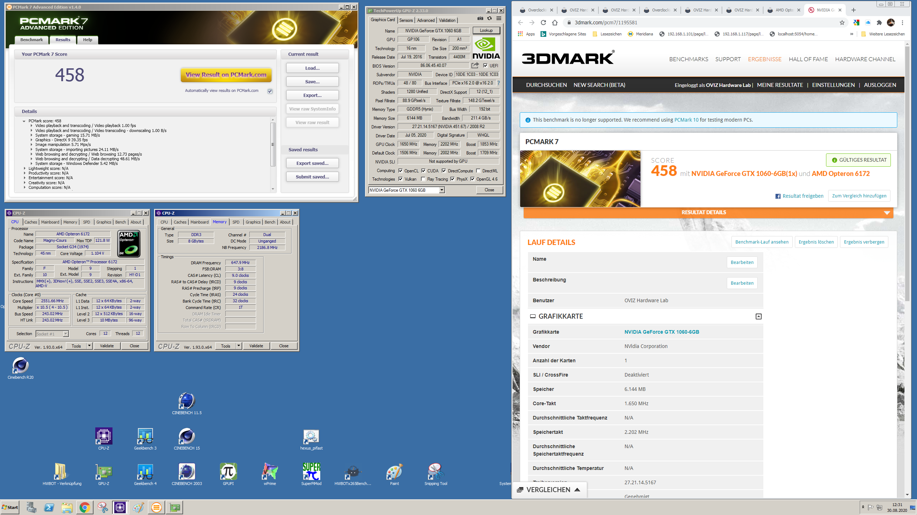Screen dimensions: 917x515
Task: Open the CINEBENCH 15 desktop icon
Action: pyautogui.click(x=187, y=439)
